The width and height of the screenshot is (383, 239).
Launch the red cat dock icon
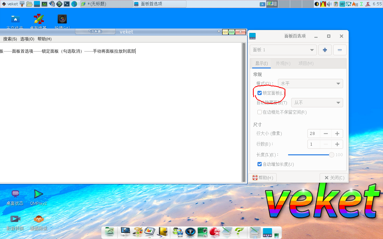(x=215, y=232)
